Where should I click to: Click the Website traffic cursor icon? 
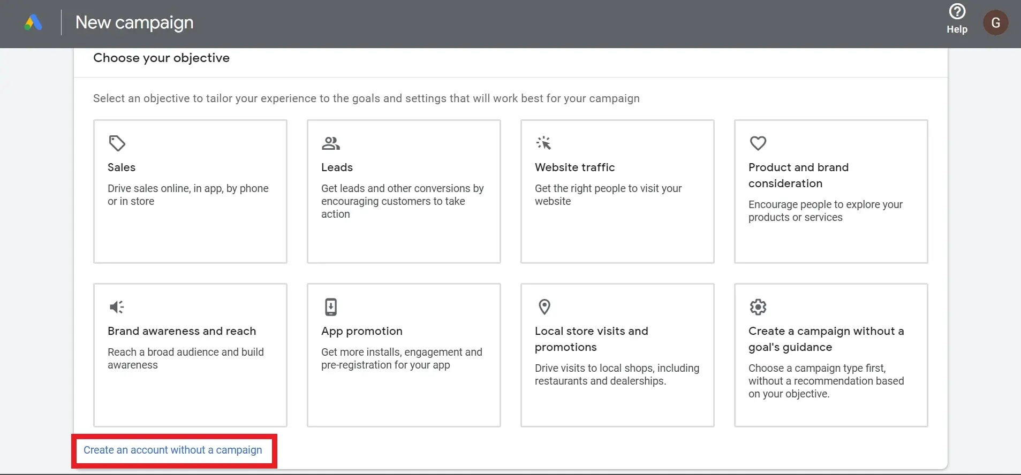click(544, 143)
